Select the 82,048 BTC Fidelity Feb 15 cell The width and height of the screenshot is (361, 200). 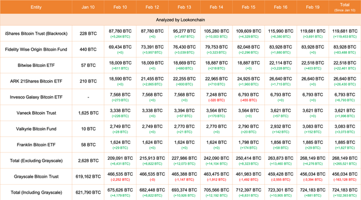(248, 49)
